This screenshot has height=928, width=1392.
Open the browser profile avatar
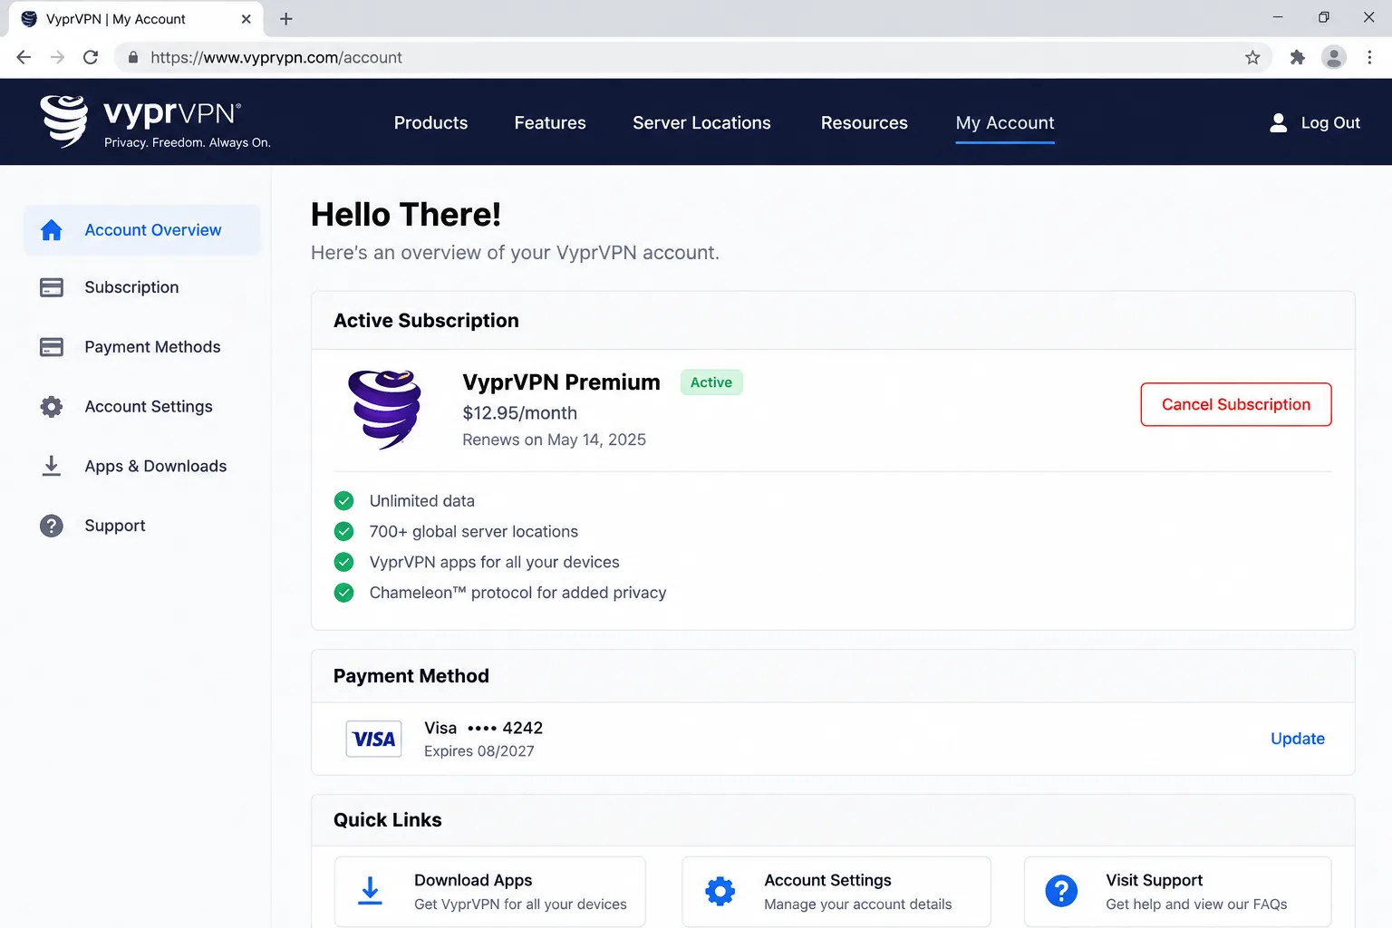tap(1333, 57)
